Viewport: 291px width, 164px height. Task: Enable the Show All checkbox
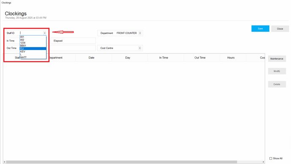271,158
